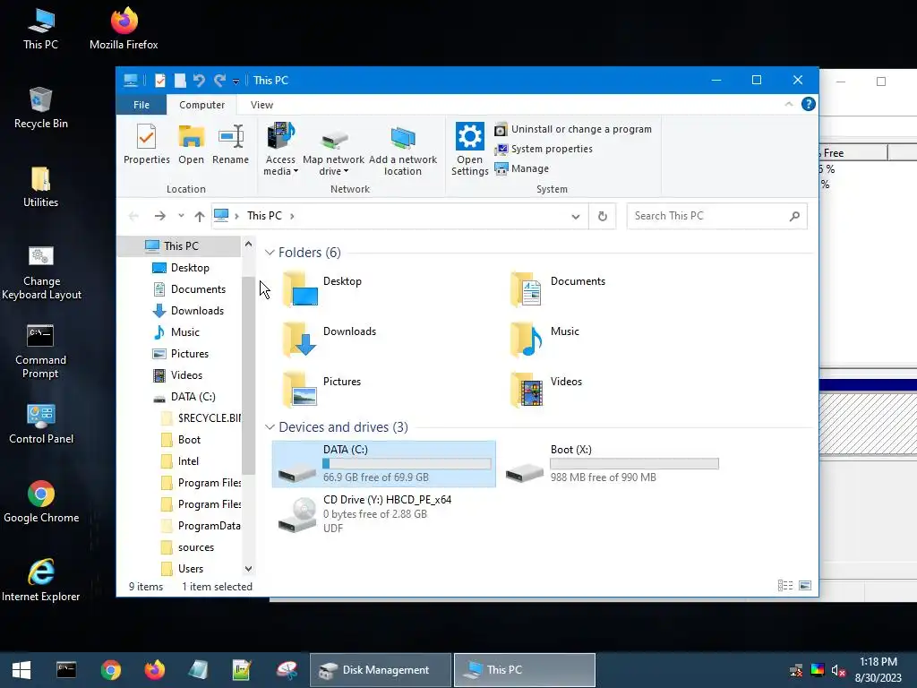Click the Open Settings gear icon
The image size is (917, 688).
(x=469, y=150)
